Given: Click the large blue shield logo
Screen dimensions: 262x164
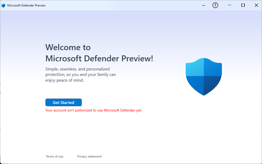Looking at the screenshot, I should pyautogui.click(x=204, y=77).
